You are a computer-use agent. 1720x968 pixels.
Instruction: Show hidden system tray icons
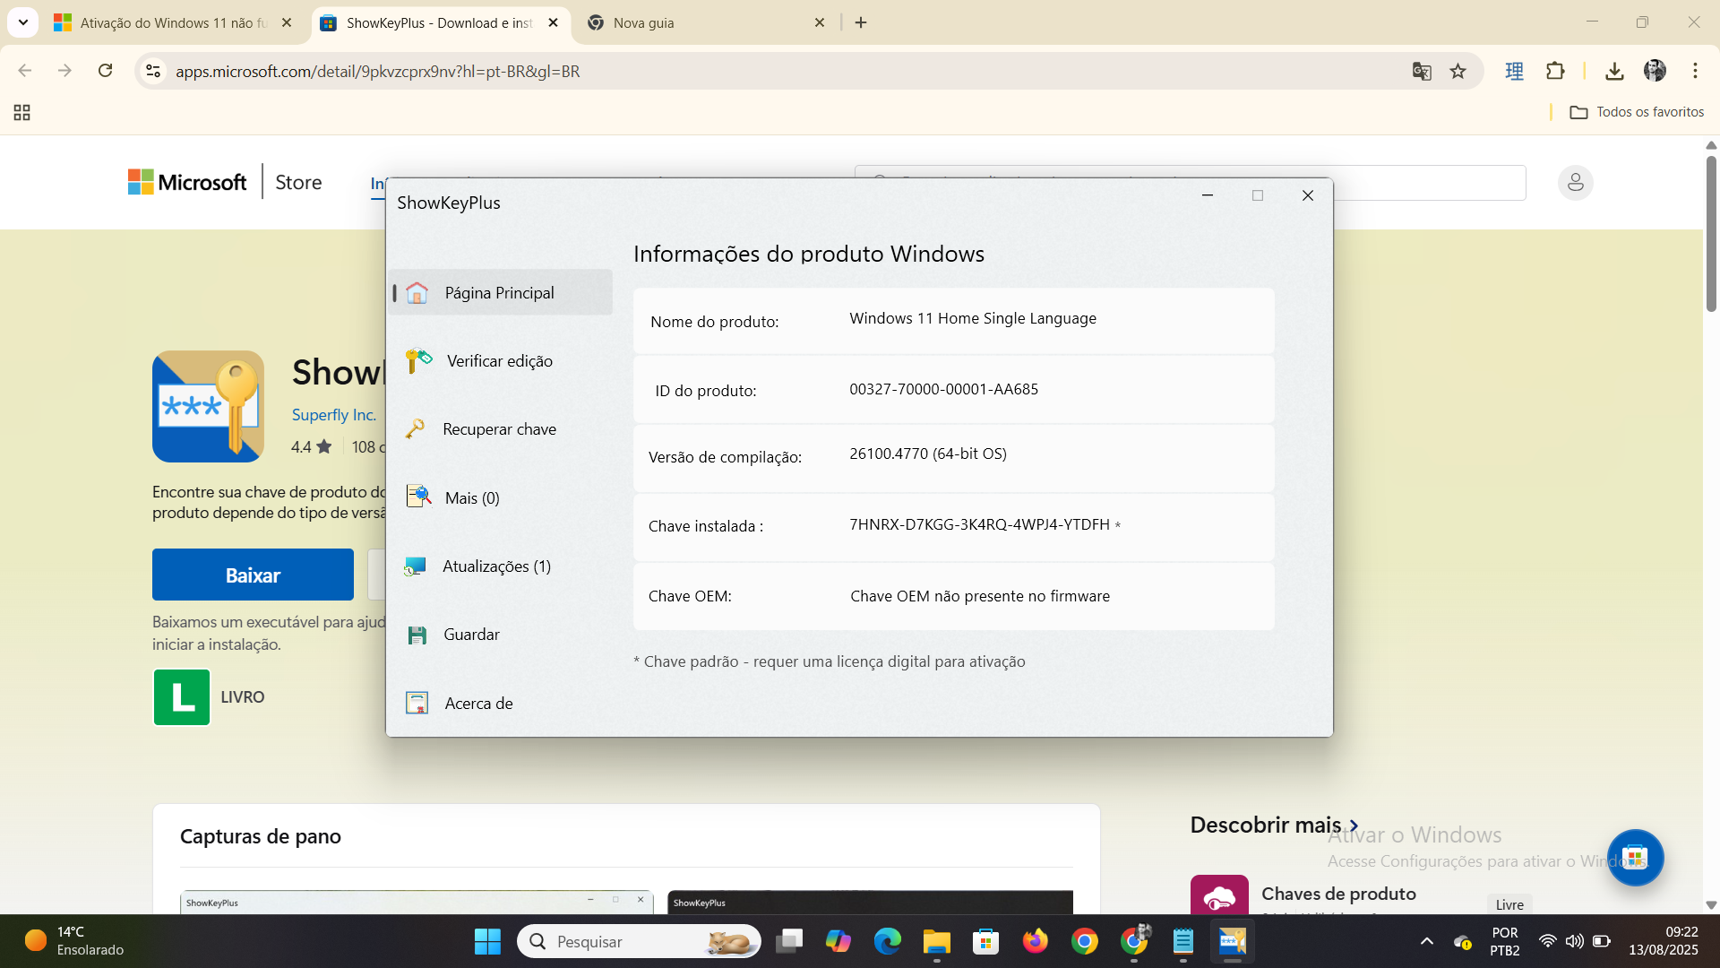point(1427,941)
